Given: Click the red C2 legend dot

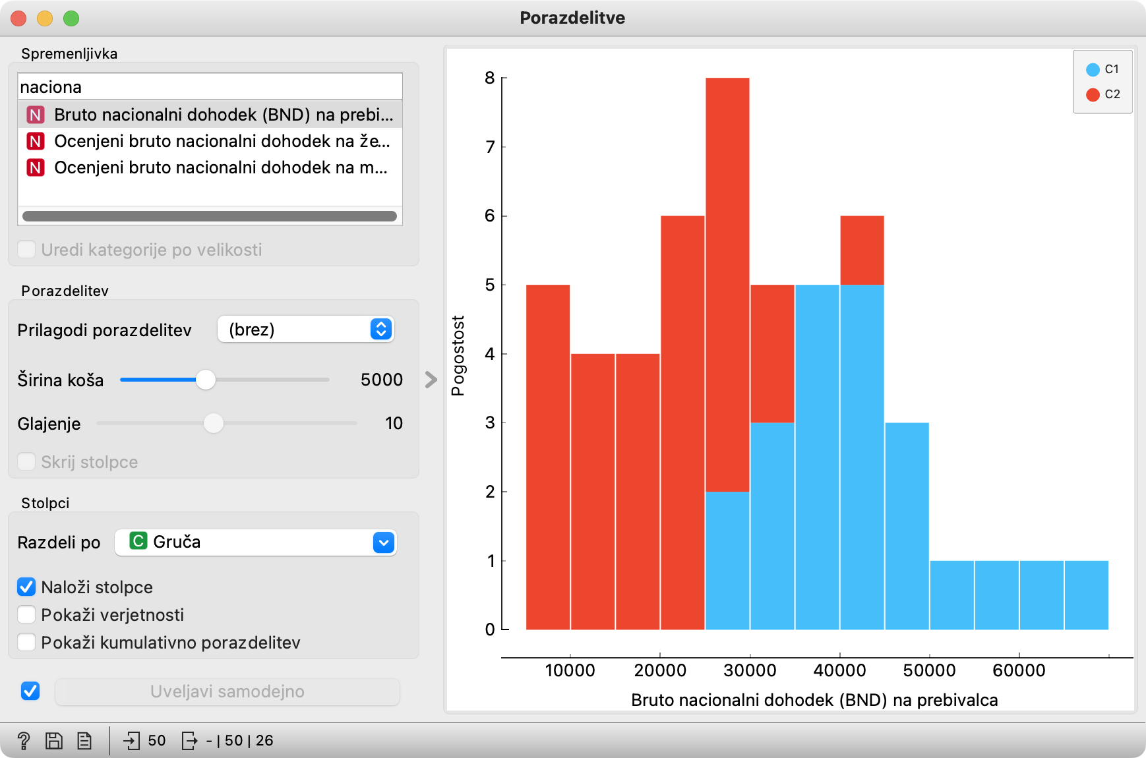Looking at the screenshot, I should [1093, 94].
